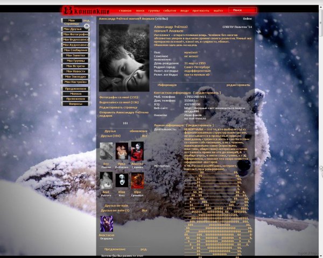Open 'события' in the top navigation
This screenshot has width=323, height=258.
click(x=170, y=11)
